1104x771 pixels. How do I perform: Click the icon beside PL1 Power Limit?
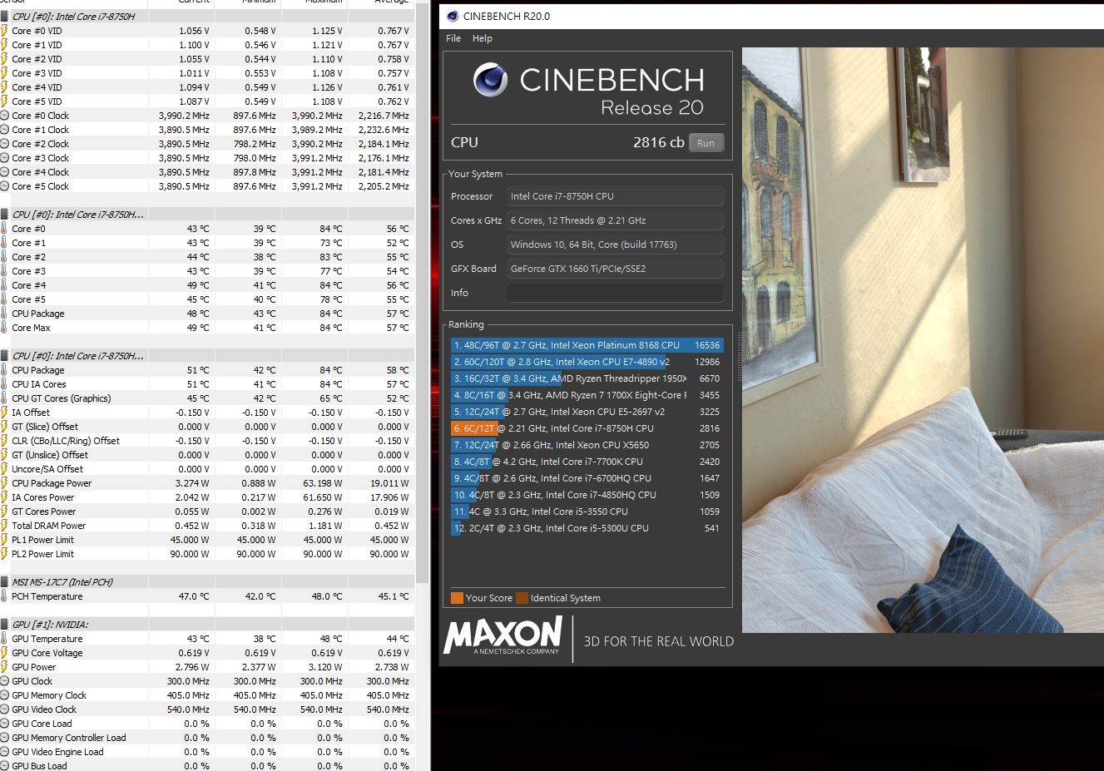(4, 540)
